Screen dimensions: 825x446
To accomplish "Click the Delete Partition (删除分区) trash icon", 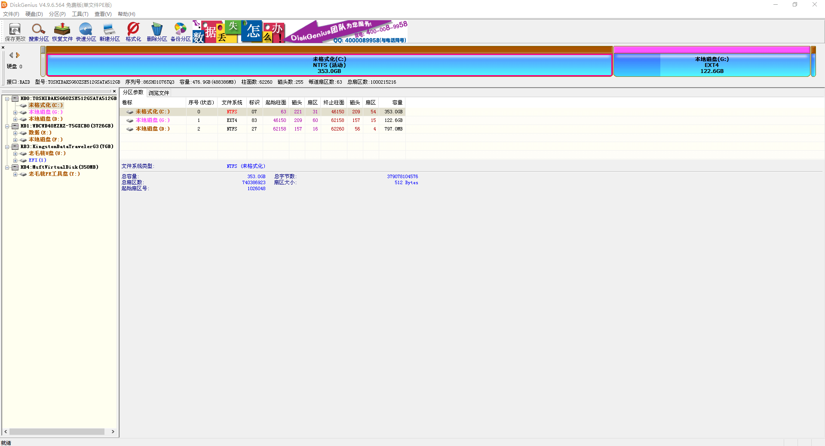I will tap(157, 32).
